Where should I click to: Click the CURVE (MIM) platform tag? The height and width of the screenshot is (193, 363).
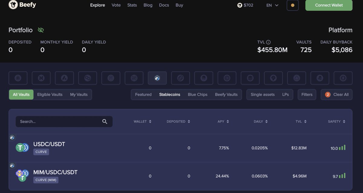(46, 180)
